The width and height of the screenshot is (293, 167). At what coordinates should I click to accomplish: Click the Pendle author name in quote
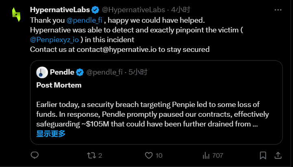pos(62,73)
